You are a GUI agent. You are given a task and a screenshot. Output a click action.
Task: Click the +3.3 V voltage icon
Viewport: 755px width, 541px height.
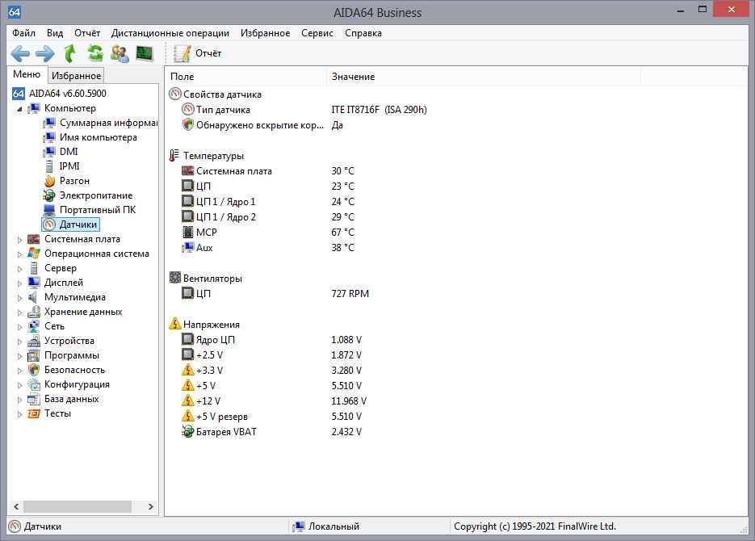tap(188, 370)
